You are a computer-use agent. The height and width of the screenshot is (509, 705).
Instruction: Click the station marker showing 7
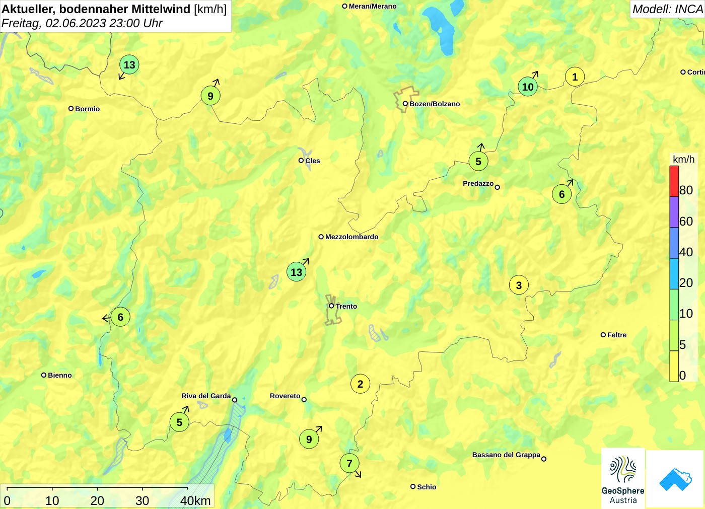(349, 463)
